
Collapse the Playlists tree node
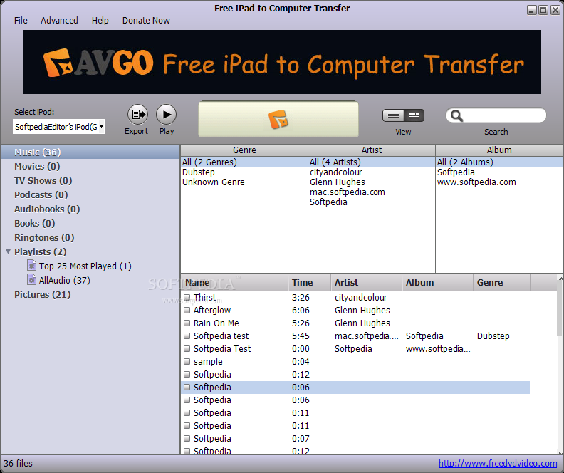pos(8,251)
